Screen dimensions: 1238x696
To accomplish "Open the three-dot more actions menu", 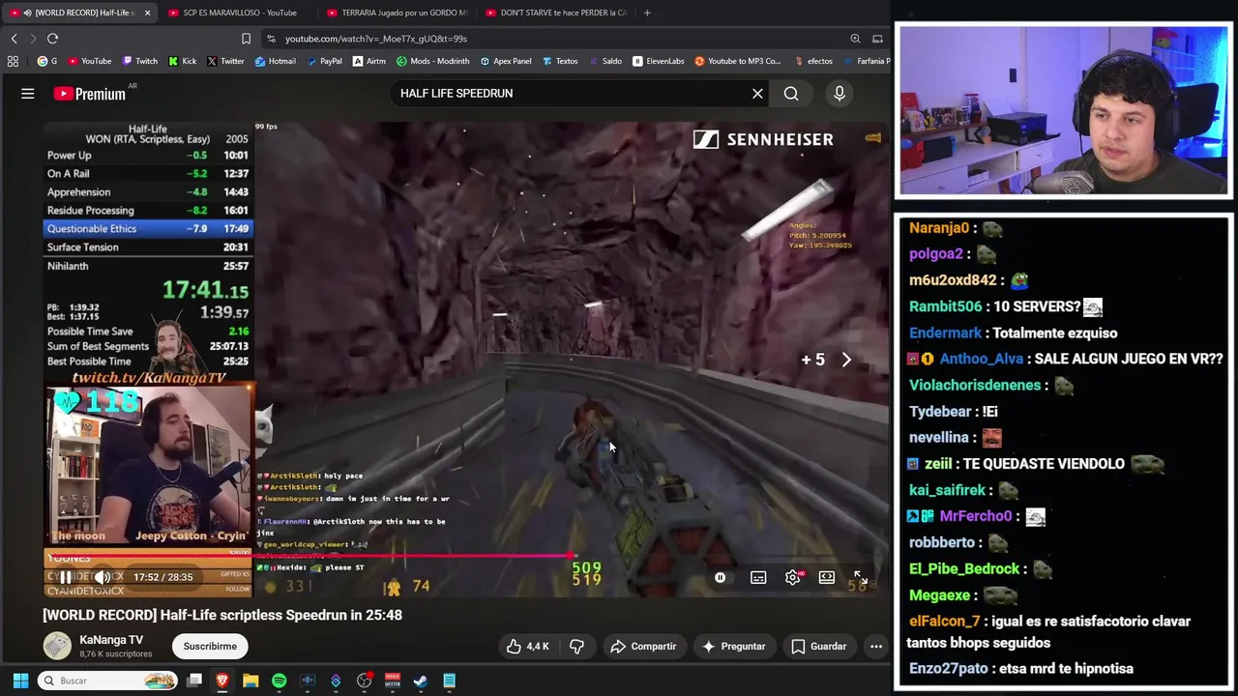I will [x=876, y=647].
